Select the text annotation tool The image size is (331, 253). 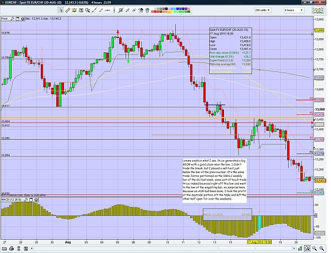coord(81,10)
